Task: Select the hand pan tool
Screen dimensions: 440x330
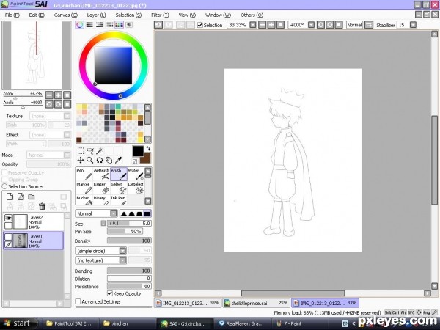Action: pyautogui.click(x=109, y=160)
